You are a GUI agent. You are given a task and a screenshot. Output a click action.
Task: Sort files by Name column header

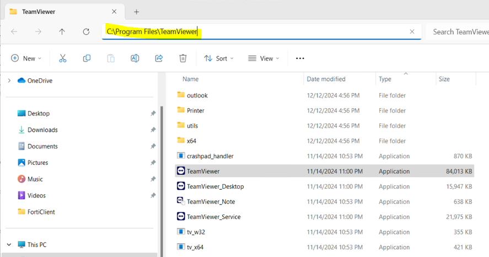pyautogui.click(x=191, y=79)
